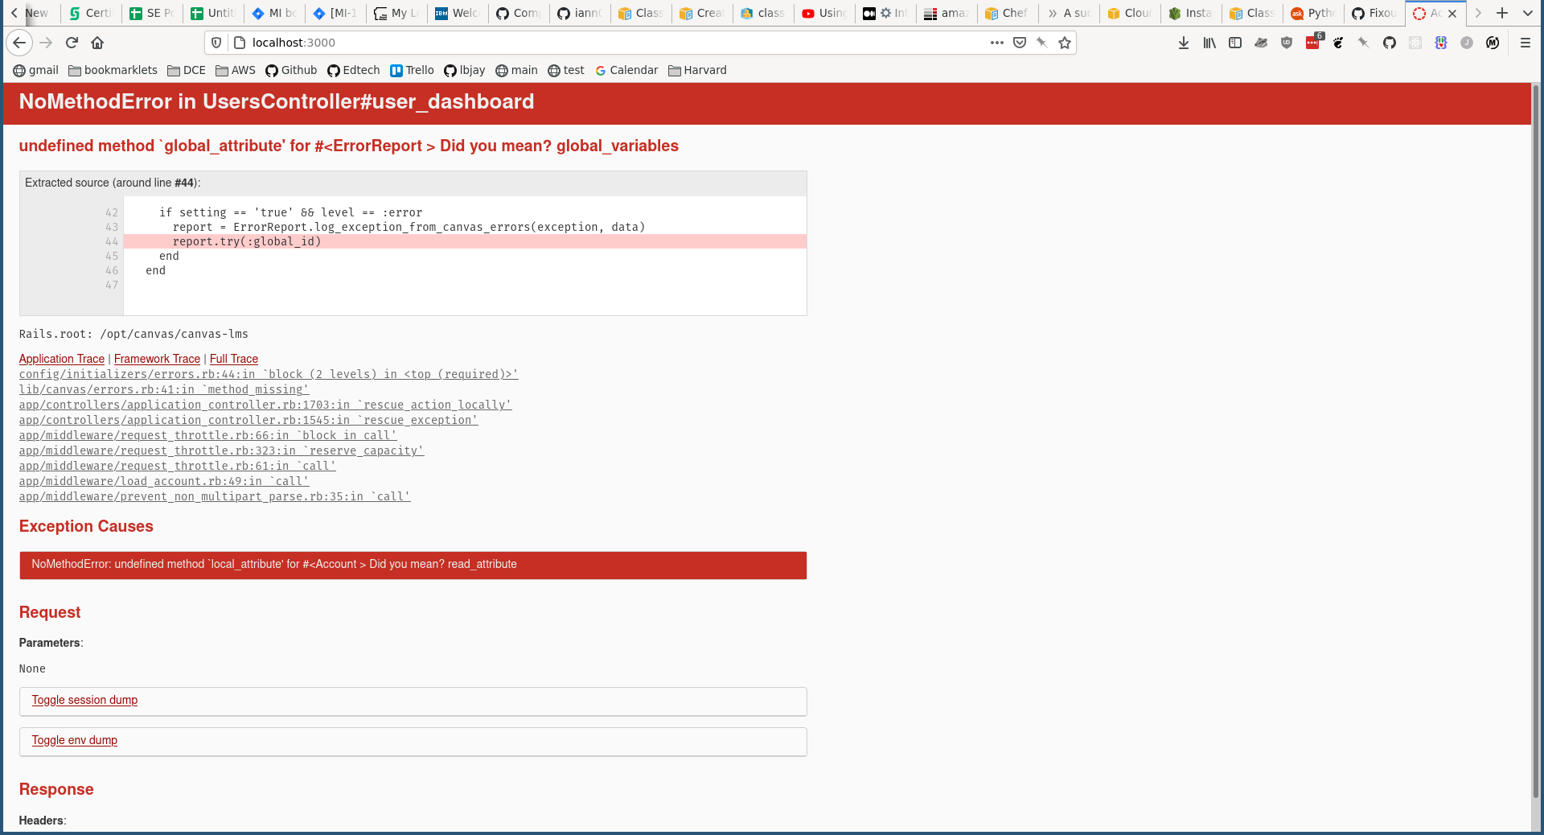Toggle session dump section
1544x835 pixels.
click(x=84, y=700)
